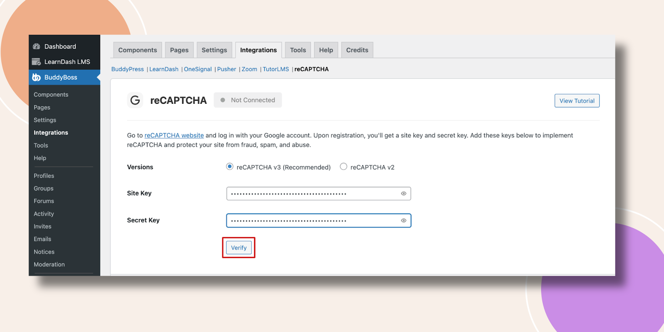The image size is (664, 332).
Task: Open the Credits tab
Action: click(x=357, y=50)
